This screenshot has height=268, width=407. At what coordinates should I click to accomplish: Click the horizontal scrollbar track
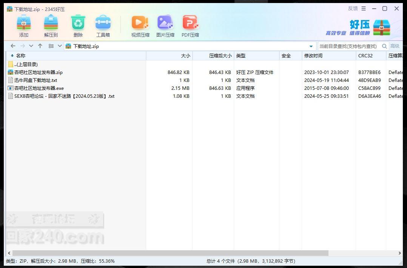click(362, 253)
